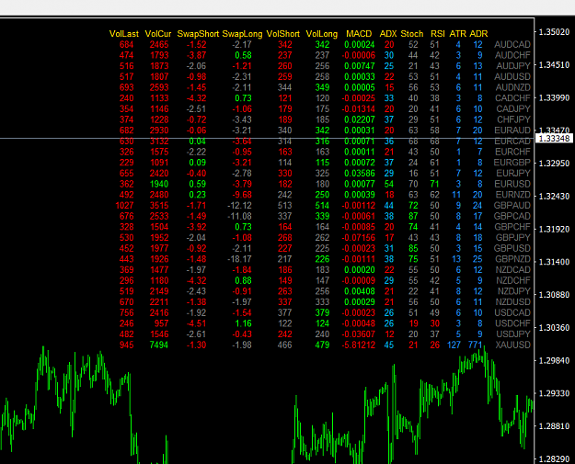Select the CHFJPY symbol label

pos(513,119)
